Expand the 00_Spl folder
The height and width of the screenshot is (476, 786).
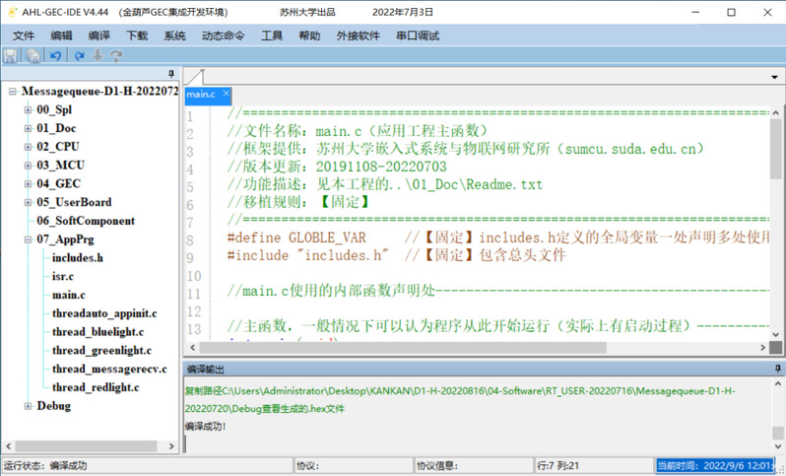28,110
